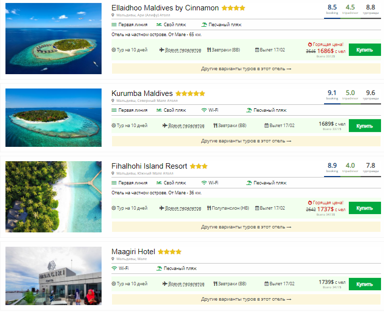This screenshot has width=384, height=312.
Task: Show other tour options for Maagiri Hotel
Action: click(246, 299)
